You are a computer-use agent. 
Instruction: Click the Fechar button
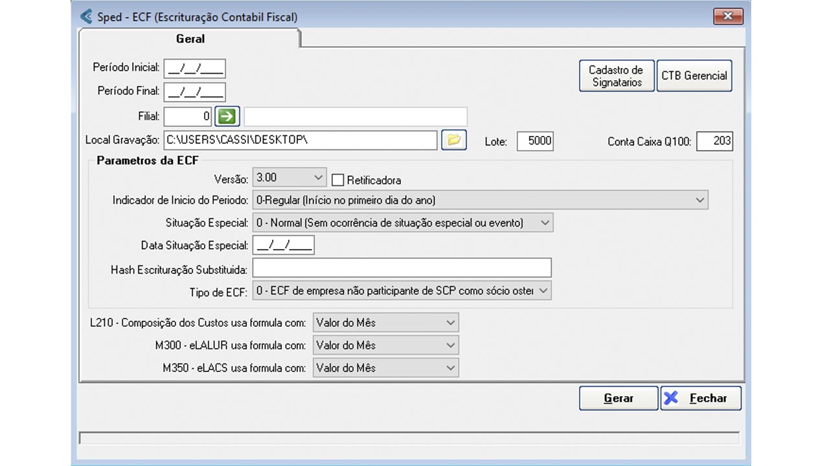[x=701, y=399]
